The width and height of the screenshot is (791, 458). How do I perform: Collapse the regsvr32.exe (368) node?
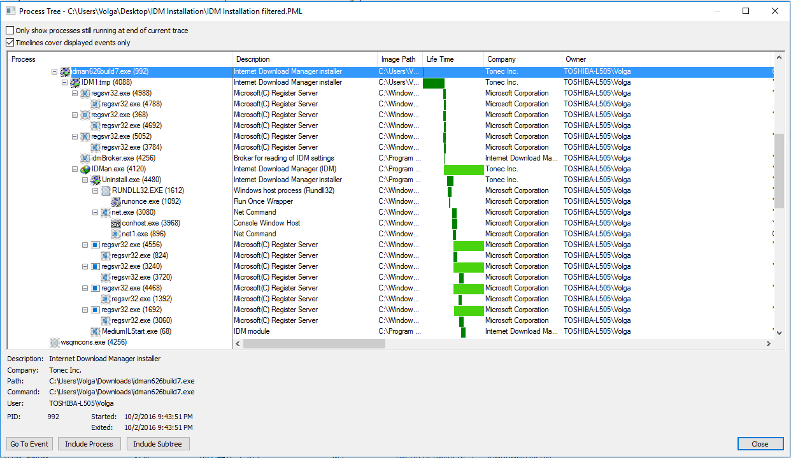[x=75, y=115]
